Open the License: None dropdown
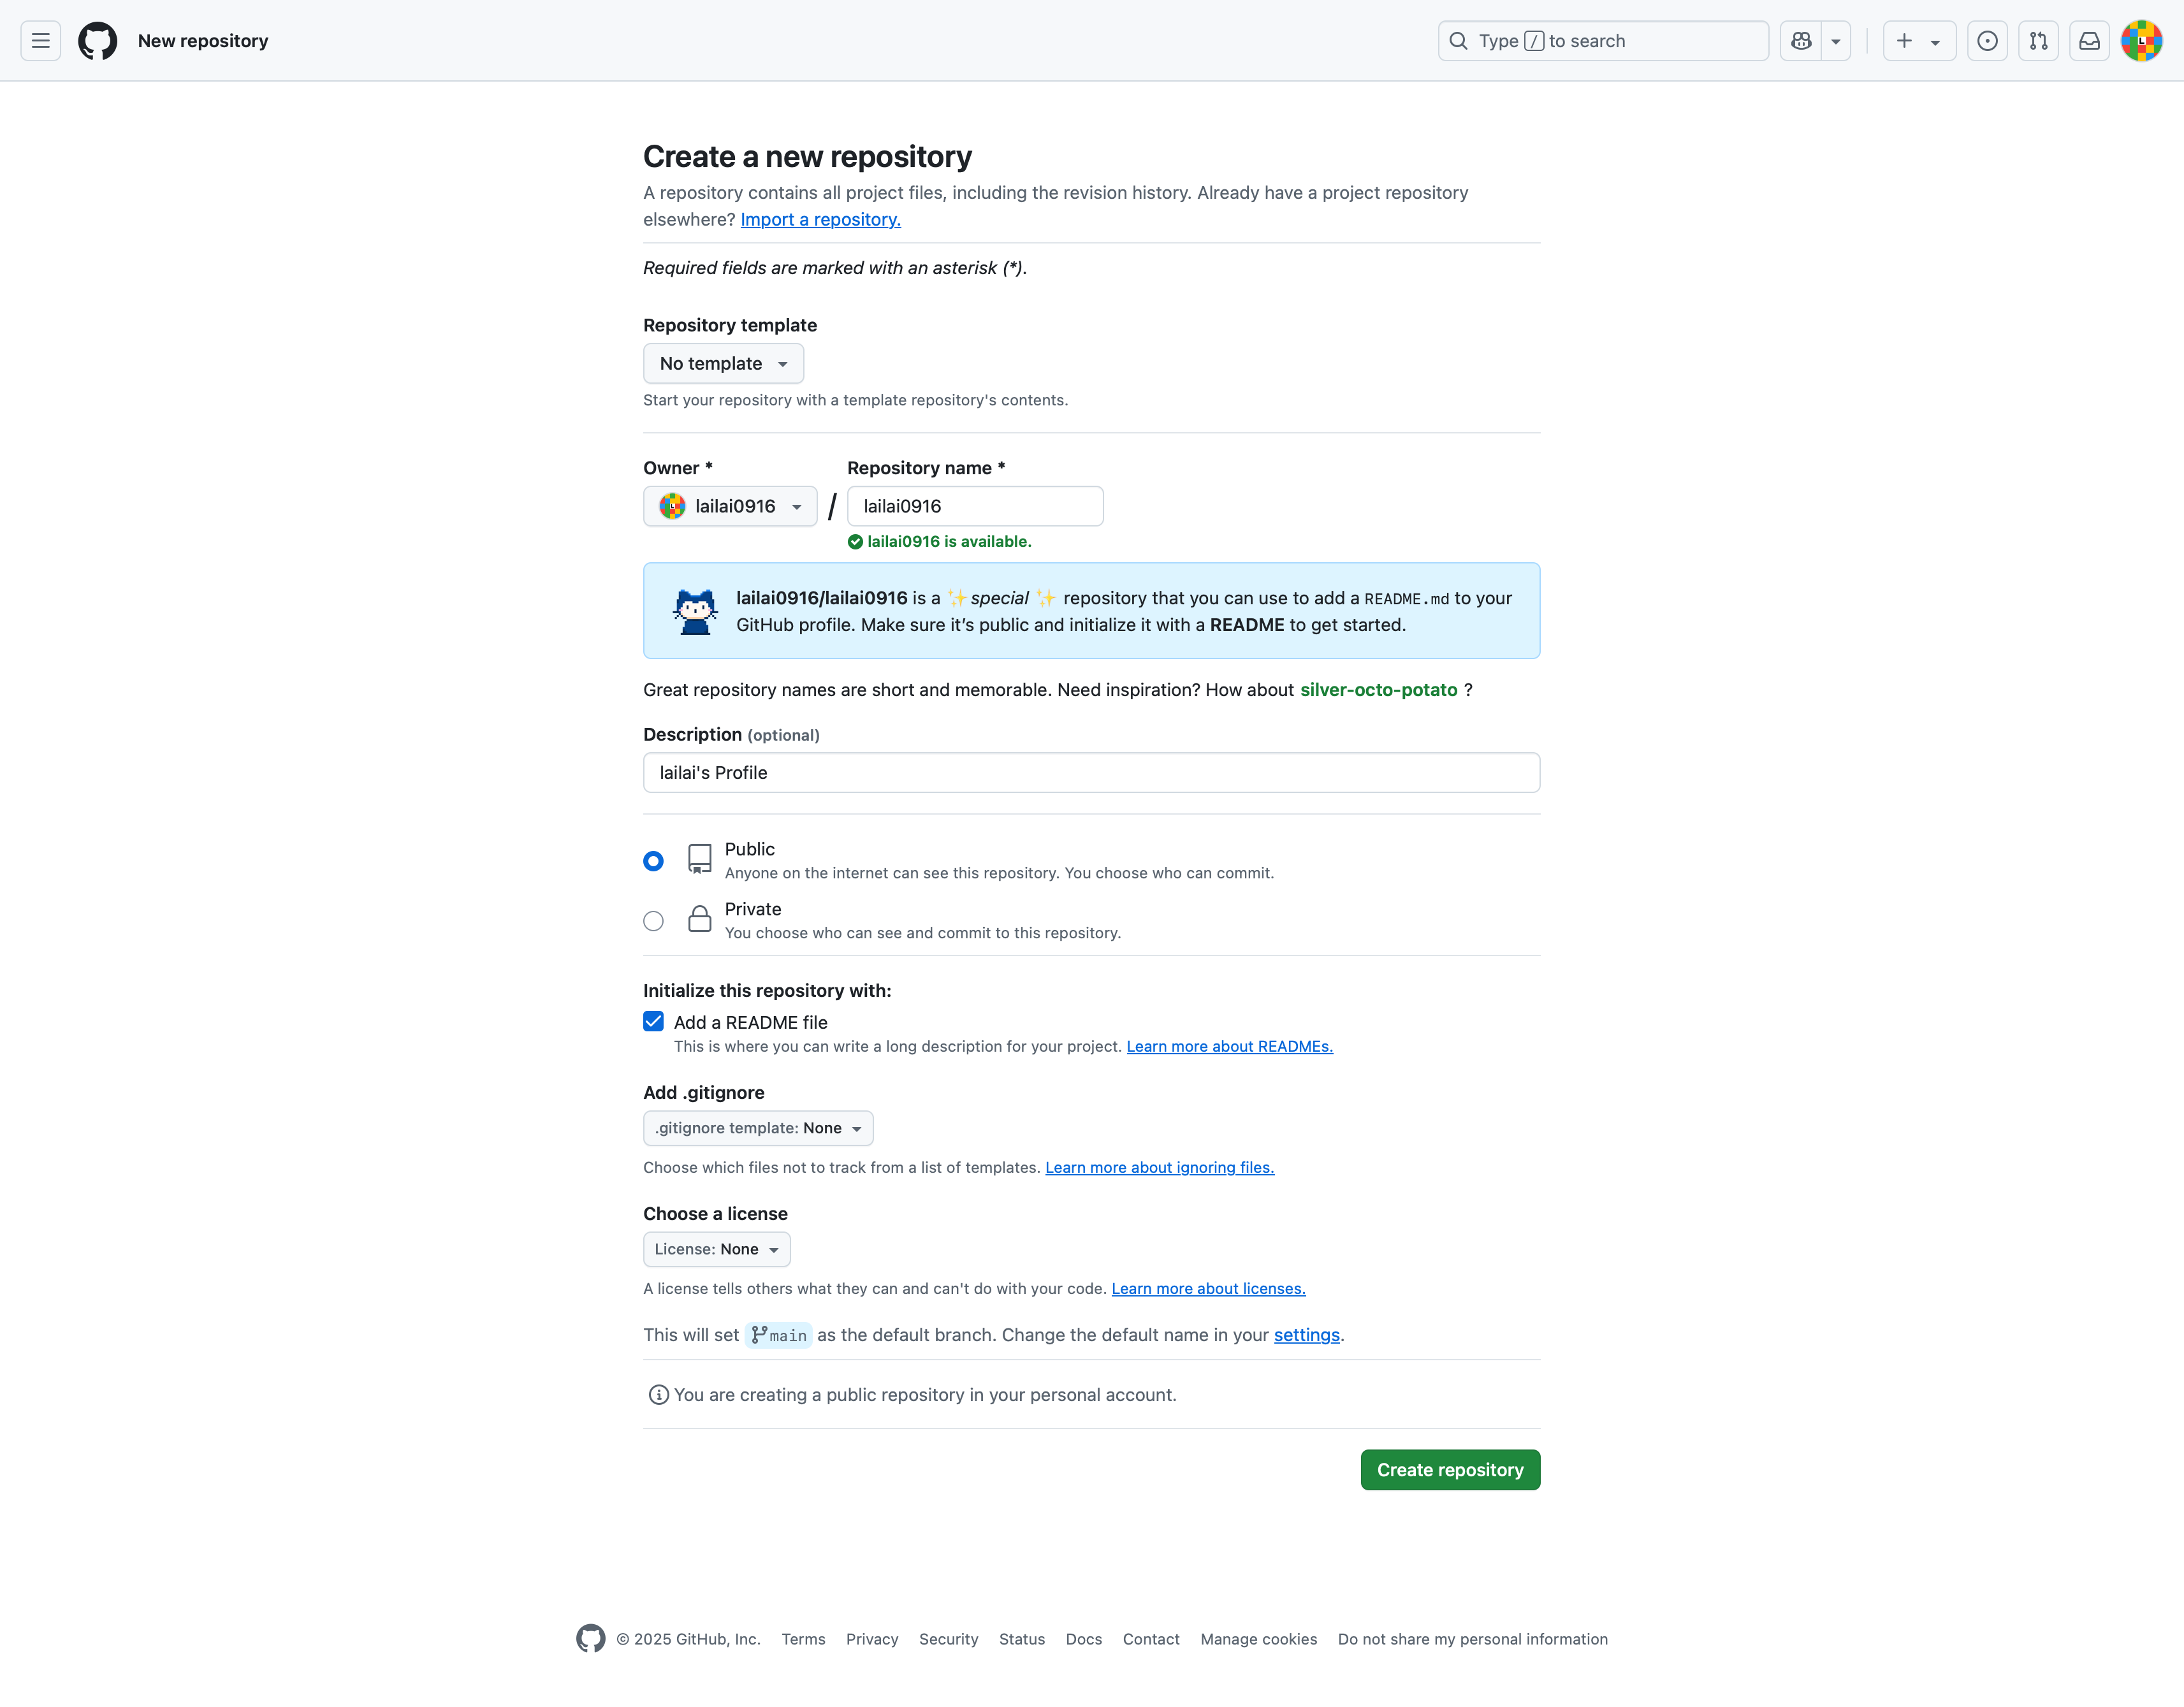The image size is (2184, 1707). (716, 1249)
